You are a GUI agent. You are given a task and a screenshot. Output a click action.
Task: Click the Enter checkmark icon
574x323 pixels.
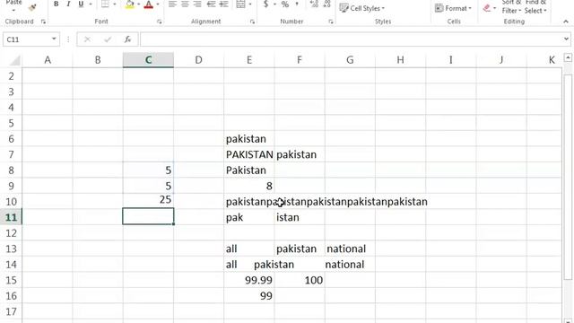108,39
